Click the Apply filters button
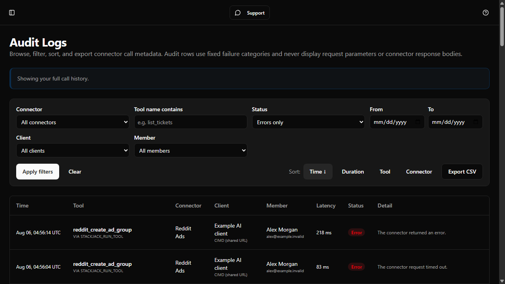 pos(37,172)
